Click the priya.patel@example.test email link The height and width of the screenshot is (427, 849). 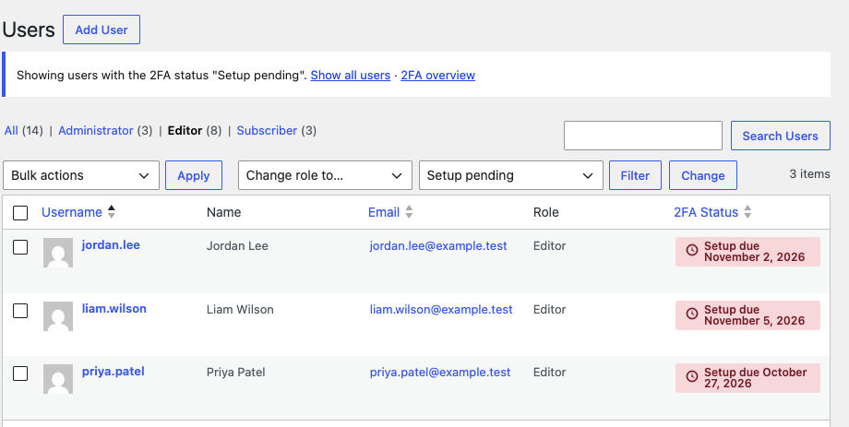tap(440, 373)
